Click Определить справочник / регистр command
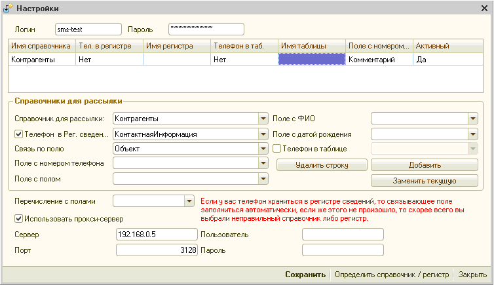This screenshot has height=285, width=494. (392, 275)
